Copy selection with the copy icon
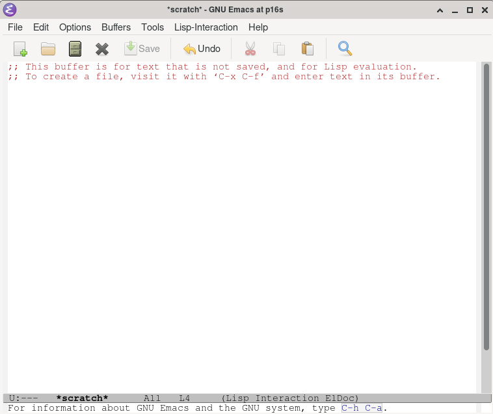This screenshot has height=414, width=493. [x=279, y=49]
